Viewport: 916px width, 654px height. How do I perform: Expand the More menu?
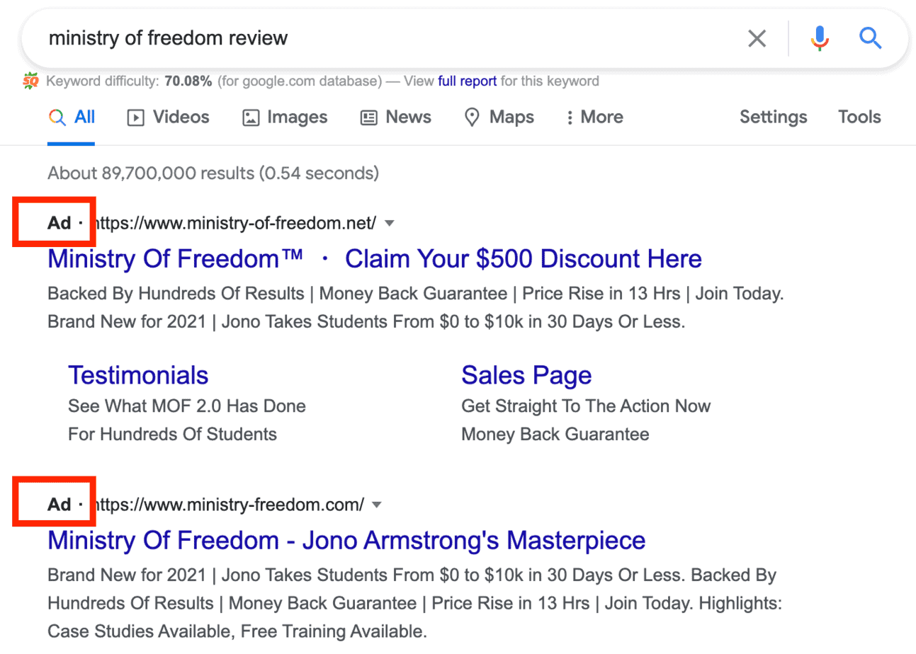point(594,117)
